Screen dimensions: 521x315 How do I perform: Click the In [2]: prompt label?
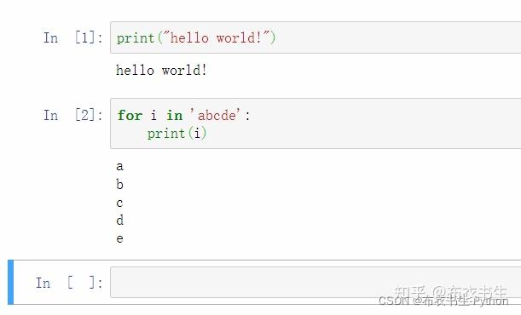coord(72,115)
